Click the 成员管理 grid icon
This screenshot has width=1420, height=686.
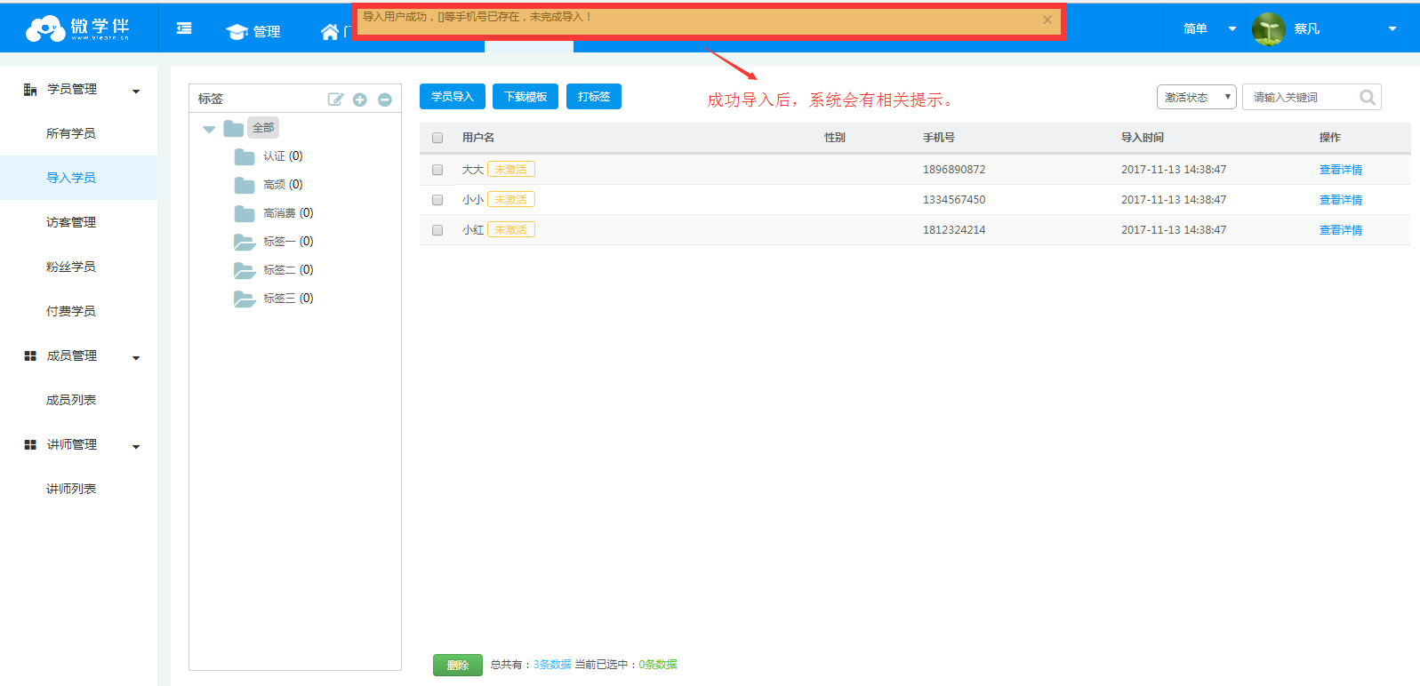[x=30, y=355]
